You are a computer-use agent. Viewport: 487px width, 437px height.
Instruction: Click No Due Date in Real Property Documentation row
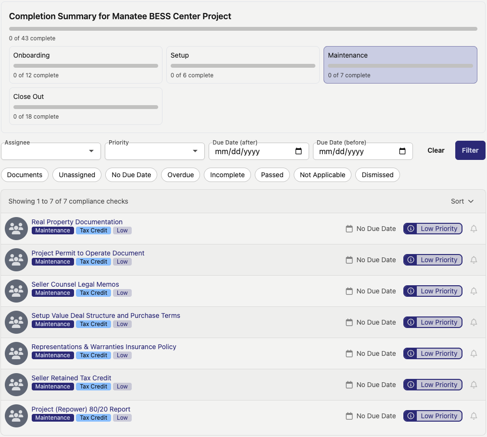click(x=376, y=229)
